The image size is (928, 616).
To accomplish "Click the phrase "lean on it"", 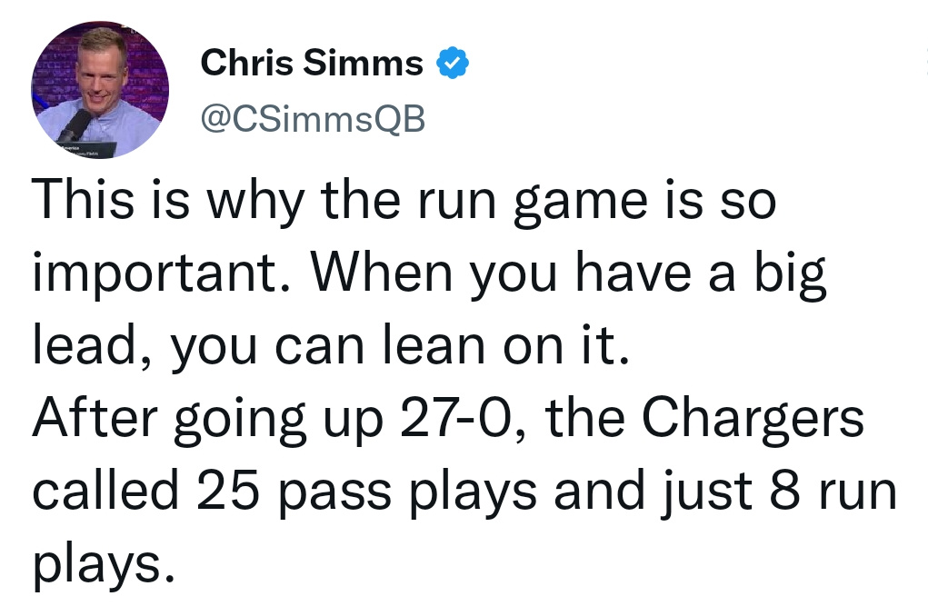I will [506, 345].
